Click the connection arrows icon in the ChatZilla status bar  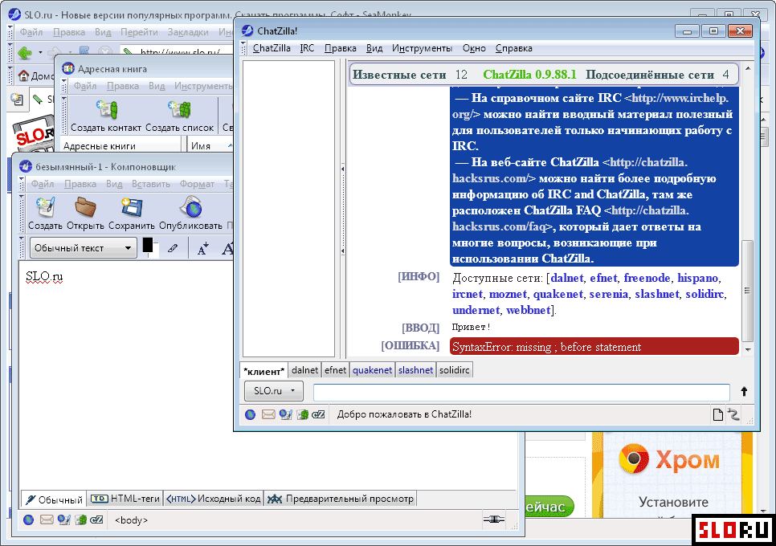(733, 414)
